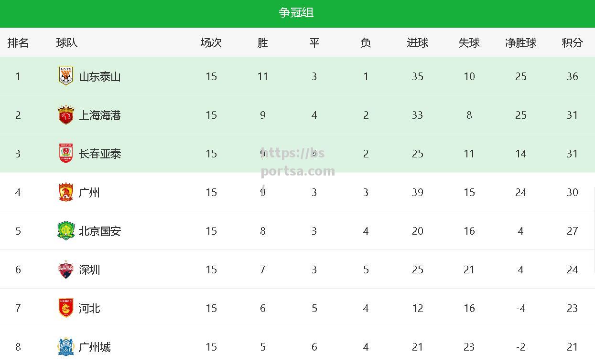Image resolution: width=595 pixels, height=363 pixels.
Task: Click the 净胜球 column header
Action: [x=521, y=43]
